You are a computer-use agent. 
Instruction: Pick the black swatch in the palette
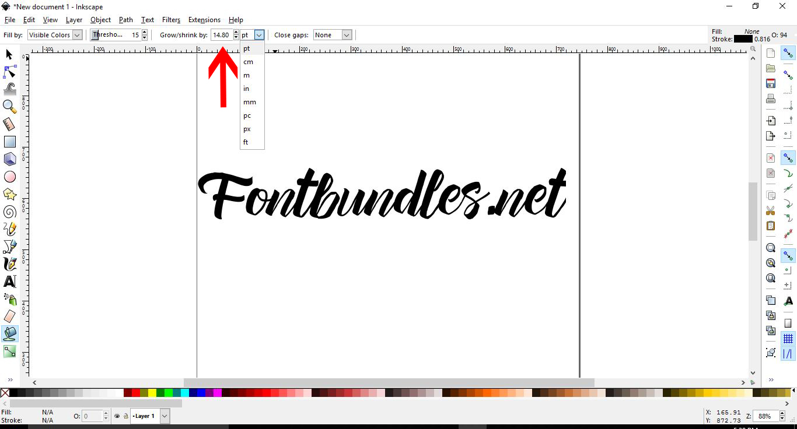(13, 393)
